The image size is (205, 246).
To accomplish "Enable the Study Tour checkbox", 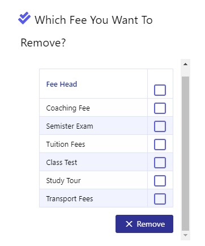I will (x=160, y=181).
